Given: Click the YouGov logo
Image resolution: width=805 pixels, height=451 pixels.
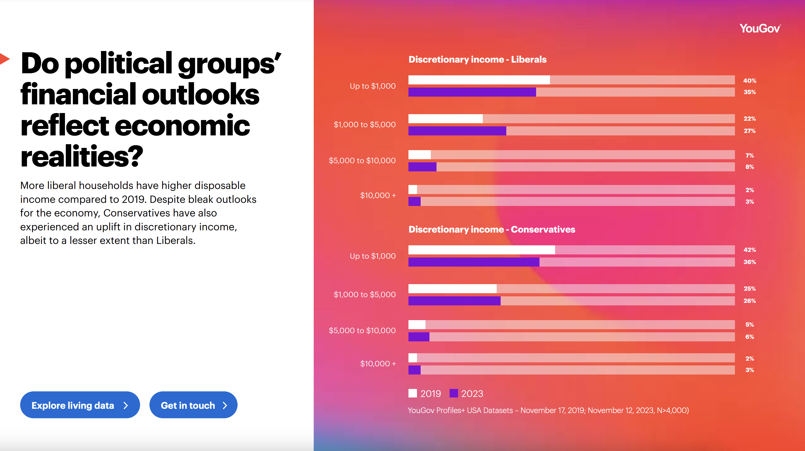Looking at the screenshot, I should [x=759, y=28].
